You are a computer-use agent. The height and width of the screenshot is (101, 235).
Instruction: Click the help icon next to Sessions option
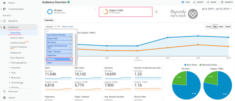(x=71, y=59)
